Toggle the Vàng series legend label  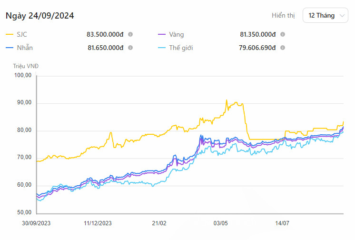coord(176,35)
